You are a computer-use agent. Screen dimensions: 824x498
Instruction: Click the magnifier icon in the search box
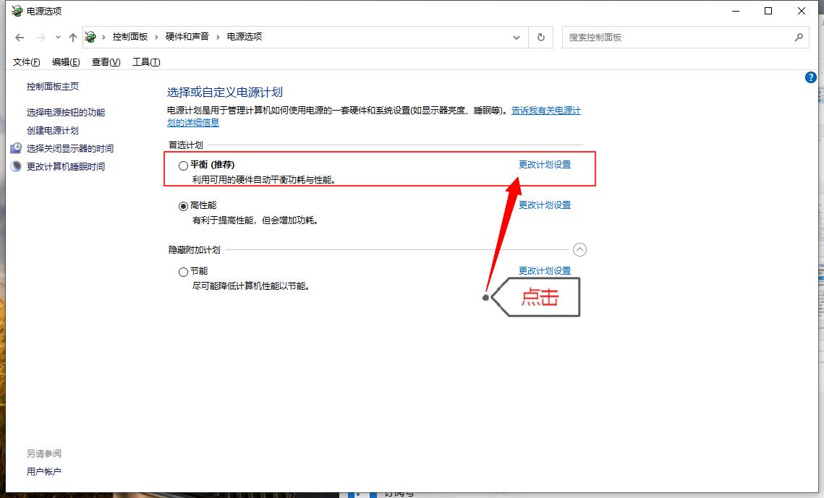pyautogui.click(x=799, y=37)
